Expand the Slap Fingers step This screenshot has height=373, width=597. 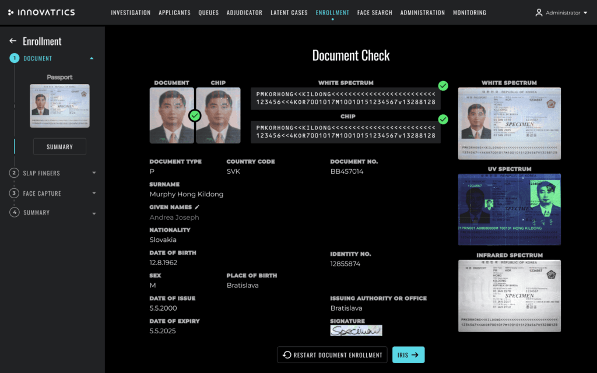pos(94,173)
